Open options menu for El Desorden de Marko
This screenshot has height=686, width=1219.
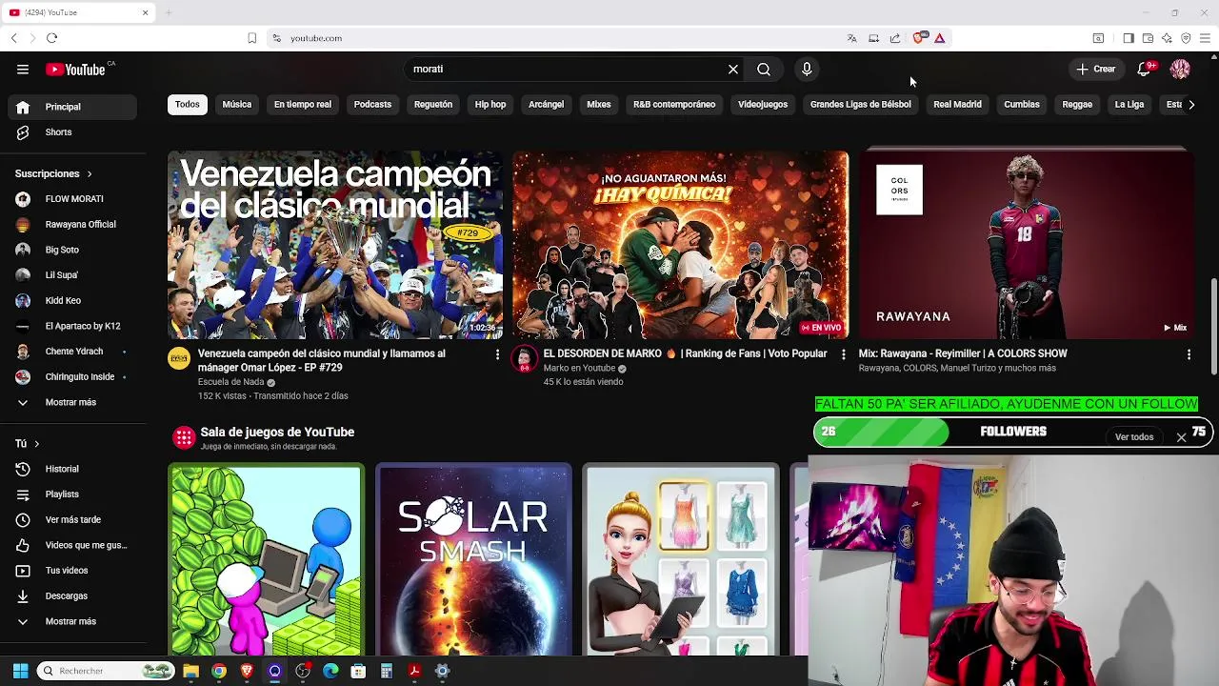[x=843, y=354]
